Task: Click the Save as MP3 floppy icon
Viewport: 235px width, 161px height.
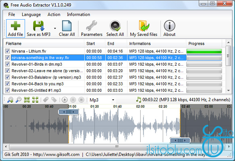Action: pyautogui.click(x=39, y=26)
